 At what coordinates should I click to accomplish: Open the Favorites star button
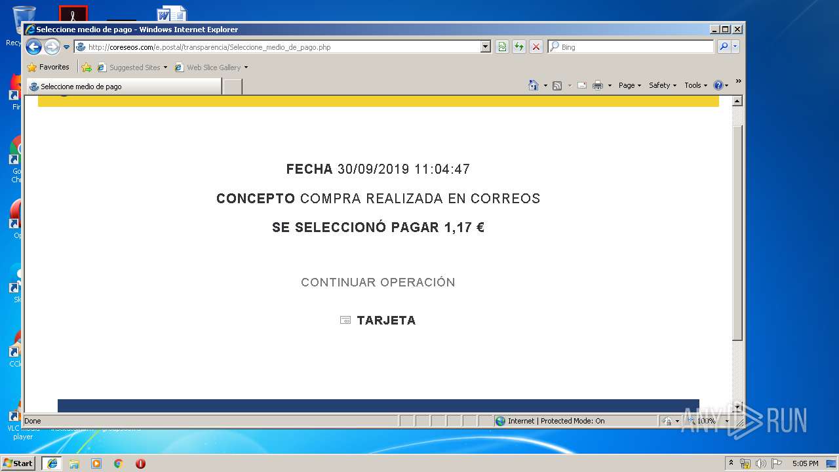click(x=48, y=67)
